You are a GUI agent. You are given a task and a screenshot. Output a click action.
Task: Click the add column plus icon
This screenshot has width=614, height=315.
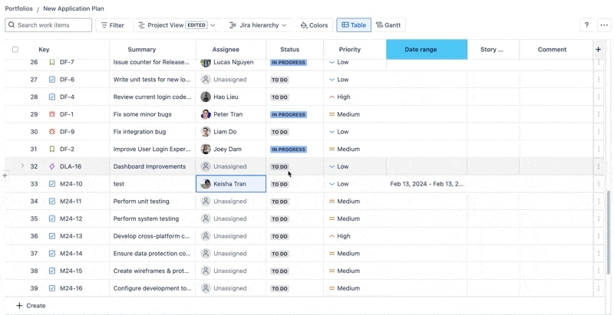tap(599, 50)
